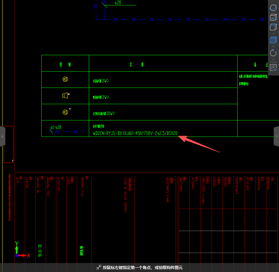Click the DRAFTSMAN label
The image size is (279, 272).
tap(181, 184)
